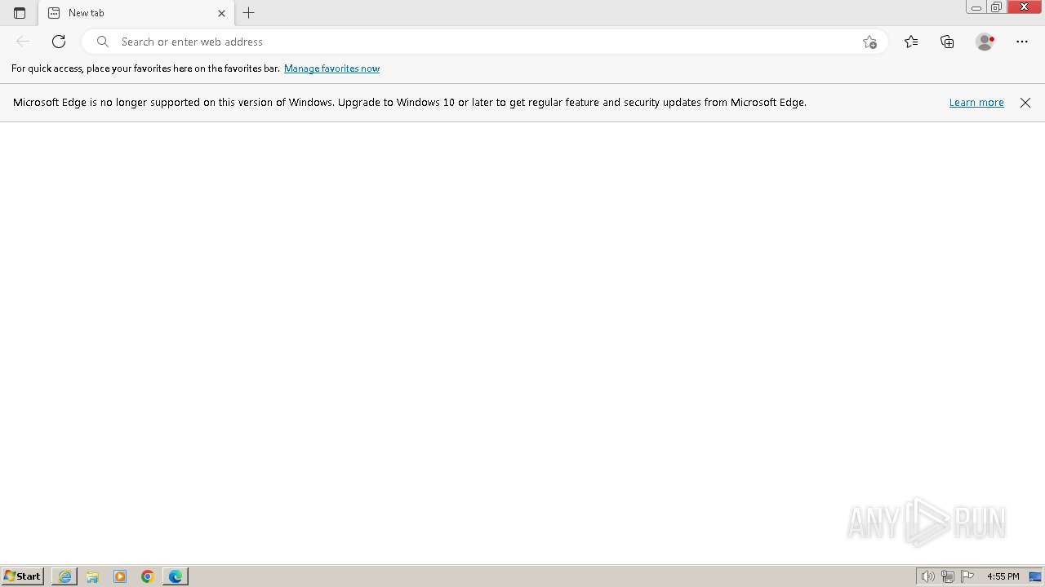Launch Windows Media Player from taskbar
This screenshot has width=1045, height=587.
(x=120, y=576)
